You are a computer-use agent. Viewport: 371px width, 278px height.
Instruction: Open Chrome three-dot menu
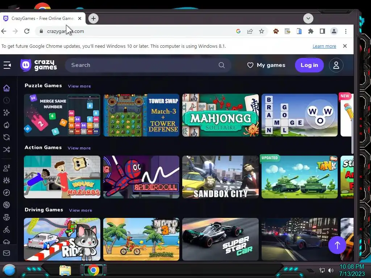click(x=346, y=31)
